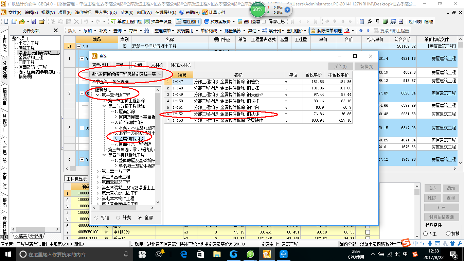Click 单位工程自检 toolbar button
This screenshot has width=464, height=261.
click(127, 21)
